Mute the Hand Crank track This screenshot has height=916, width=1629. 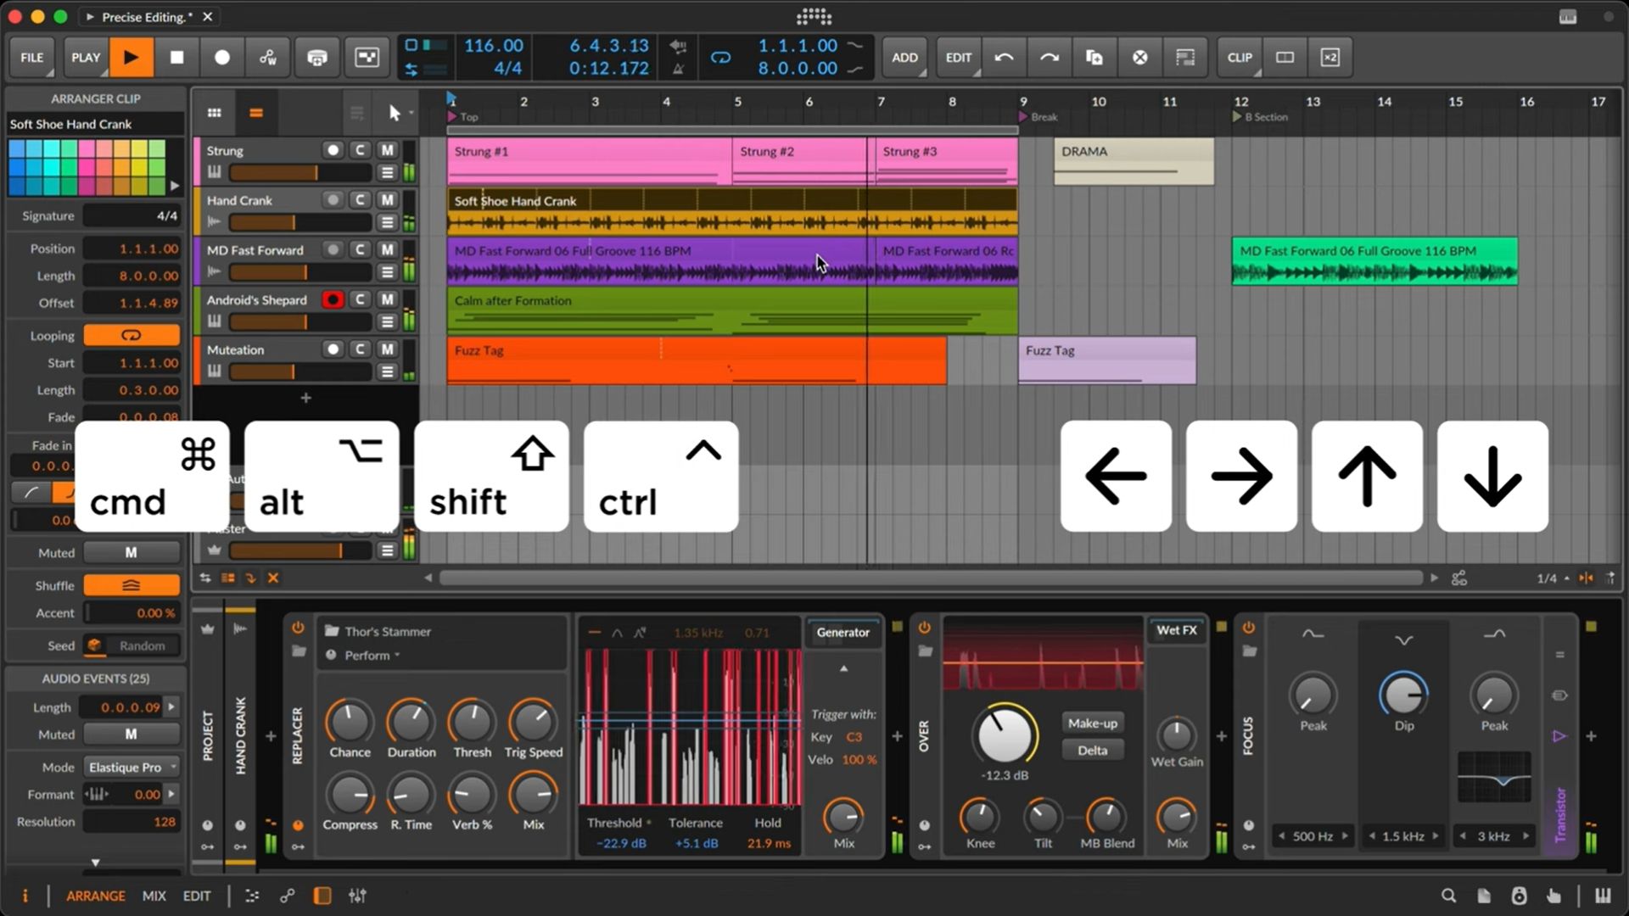(x=387, y=200)
